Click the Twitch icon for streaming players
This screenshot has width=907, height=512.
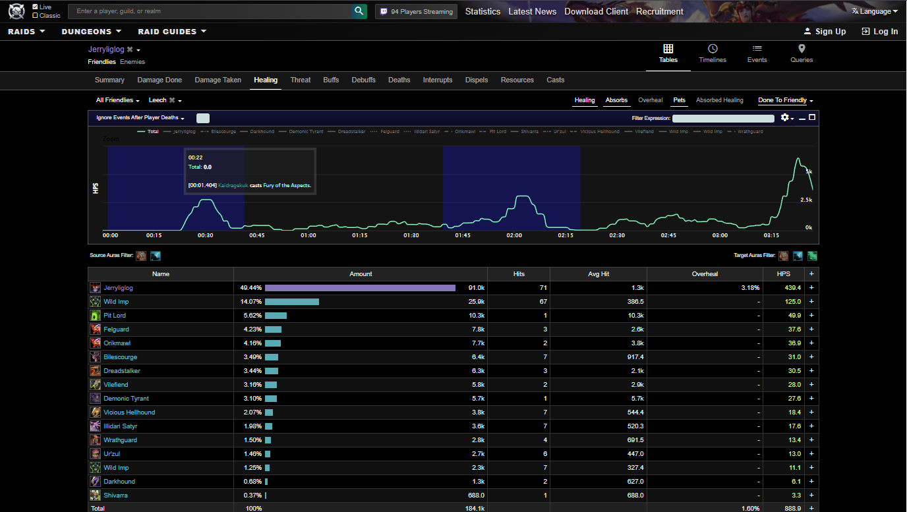(x=384, y=11)
